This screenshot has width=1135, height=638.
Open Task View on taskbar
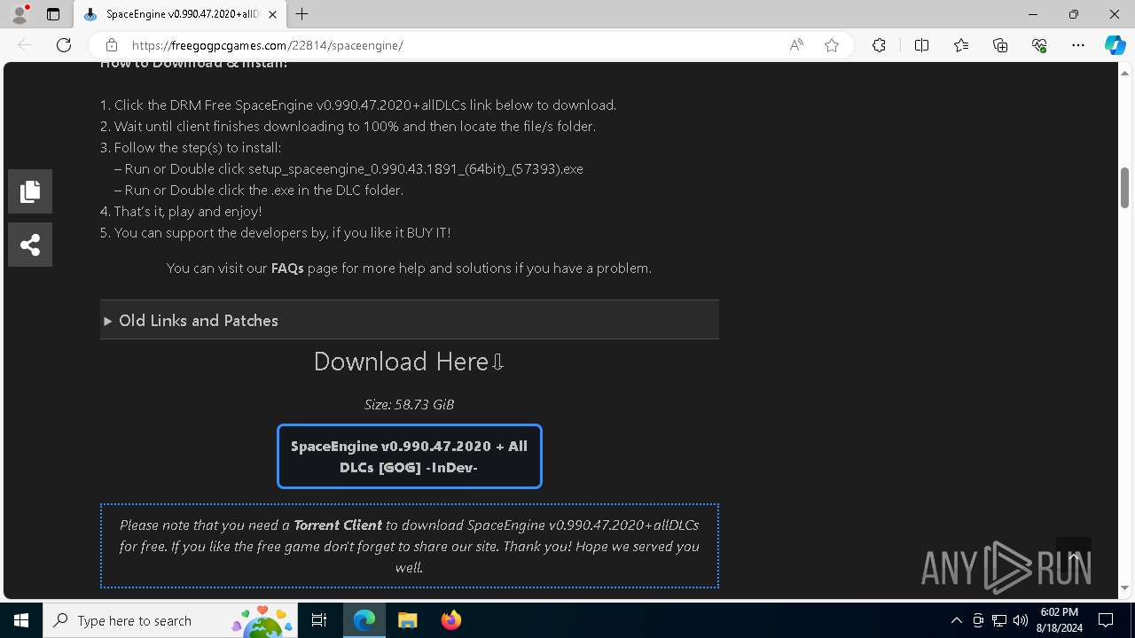coord(319,620)
